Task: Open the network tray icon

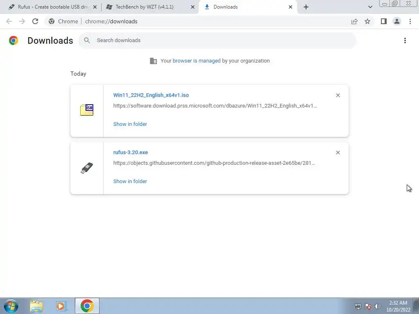Action: (358, 306)
